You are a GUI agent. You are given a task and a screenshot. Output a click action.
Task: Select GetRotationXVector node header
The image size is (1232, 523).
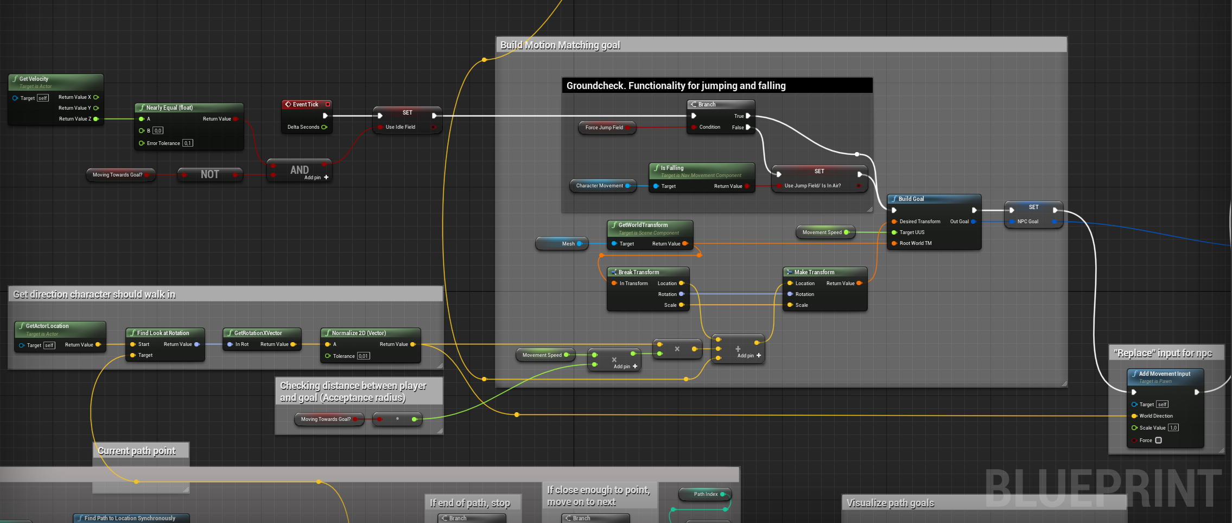coord(262,333)
